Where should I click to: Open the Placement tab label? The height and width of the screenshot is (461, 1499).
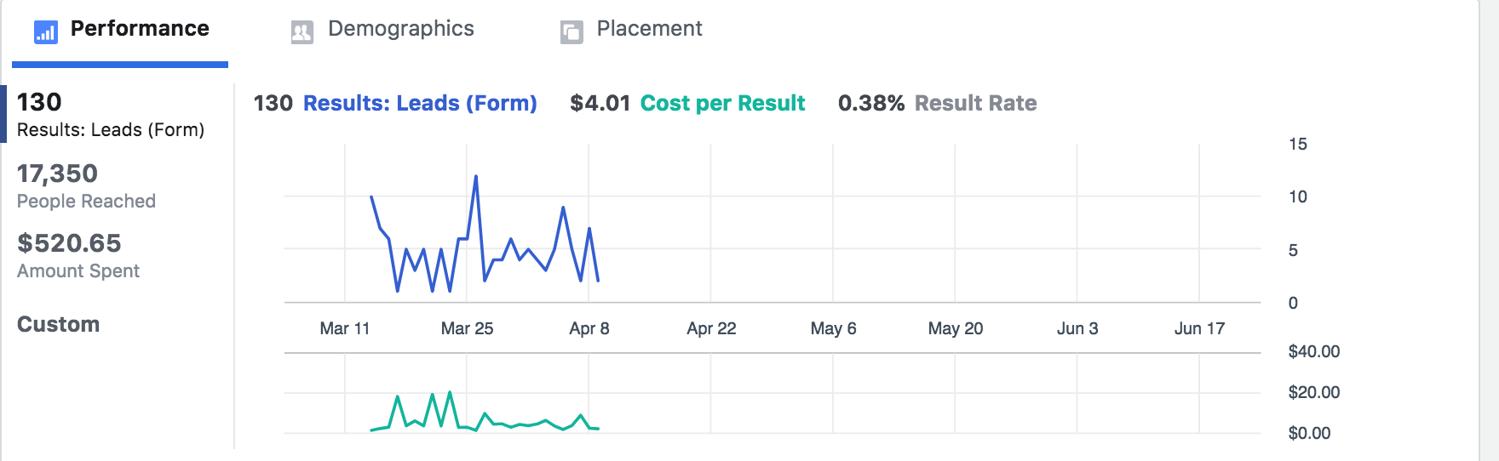tap(649, 29)
